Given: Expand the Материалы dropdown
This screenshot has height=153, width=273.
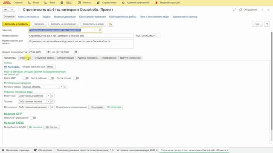Looking at the screenshot, I should pyautogui.click(x=49, y=107).
